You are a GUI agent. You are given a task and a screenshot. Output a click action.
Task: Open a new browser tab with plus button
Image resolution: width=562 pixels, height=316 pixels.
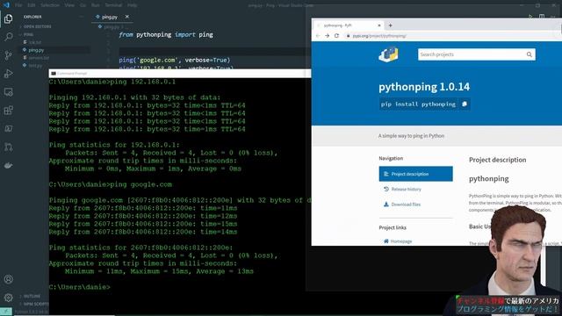[x=390, y=25]
